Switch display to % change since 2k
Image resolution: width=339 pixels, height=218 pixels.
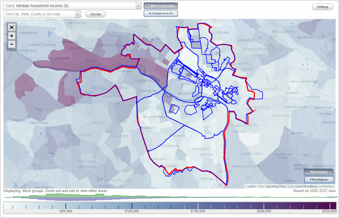click(x=160, y=13)
